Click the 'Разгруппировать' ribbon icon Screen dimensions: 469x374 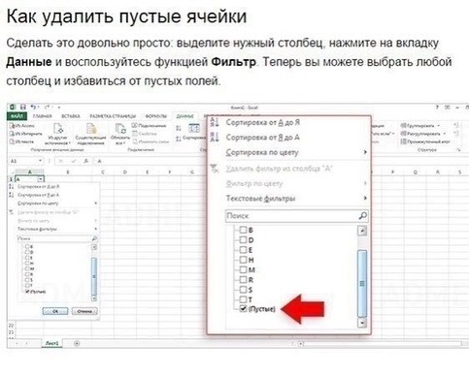coord(403,134)
